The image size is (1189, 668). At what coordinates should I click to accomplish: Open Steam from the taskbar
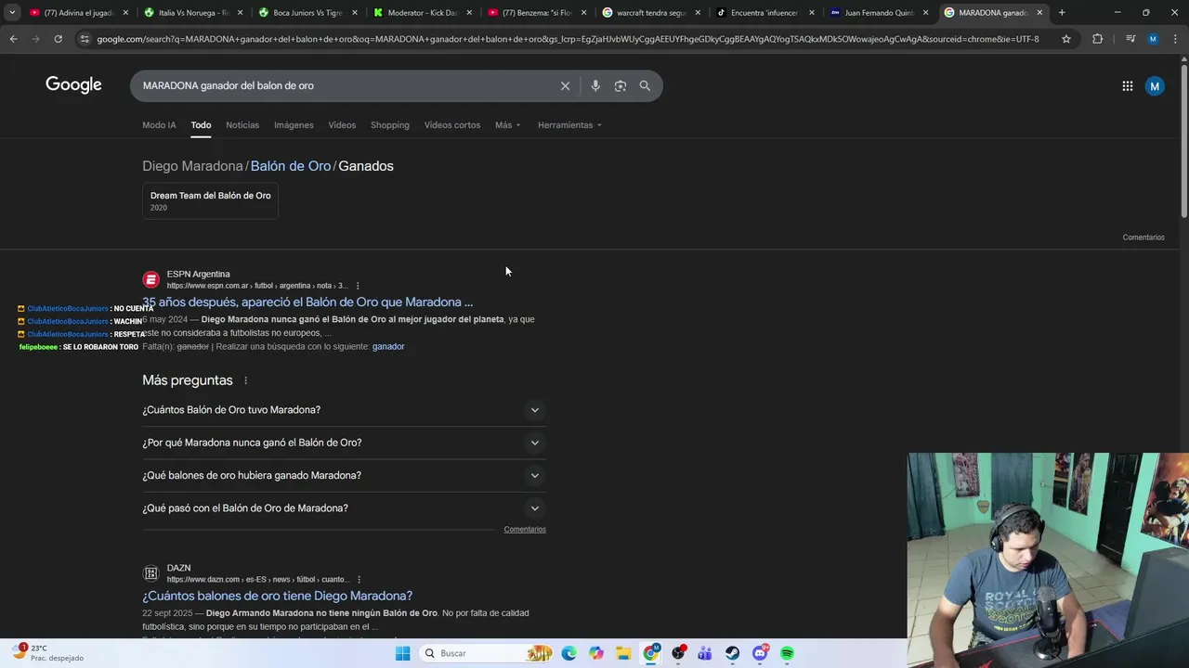click(733, 653)
